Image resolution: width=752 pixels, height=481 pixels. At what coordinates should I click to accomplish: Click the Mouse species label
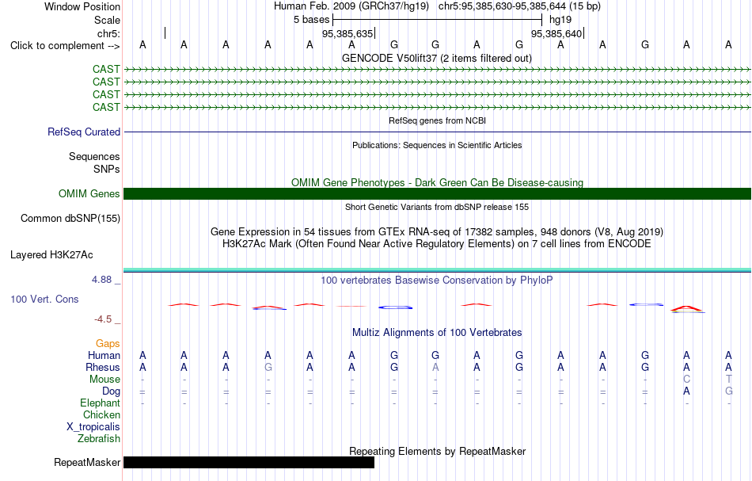pyautogui.click(x=104, y=380)
